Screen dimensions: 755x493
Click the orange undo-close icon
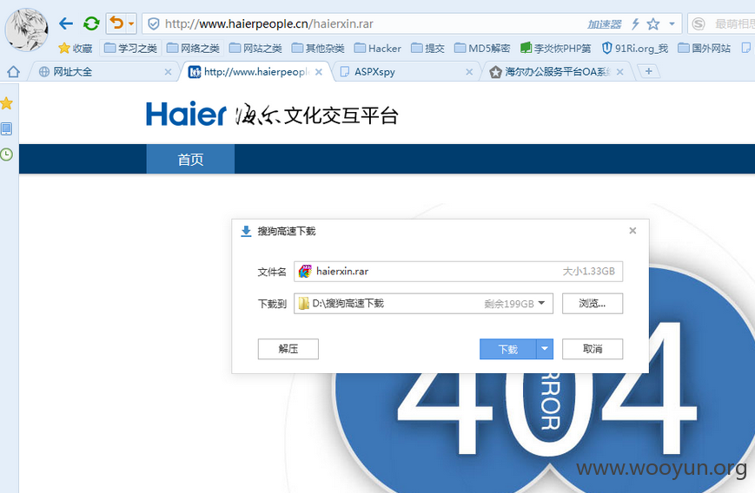[x=116, y=23]
